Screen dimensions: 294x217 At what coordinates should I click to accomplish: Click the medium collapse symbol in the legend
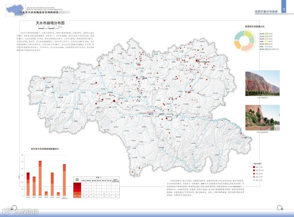[x=254, y=177]
